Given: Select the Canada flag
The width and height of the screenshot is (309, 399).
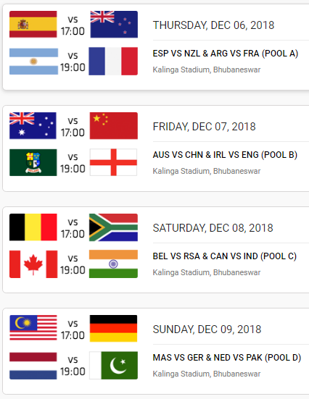Looking at the screenshot, I should [x=33, y=264].
